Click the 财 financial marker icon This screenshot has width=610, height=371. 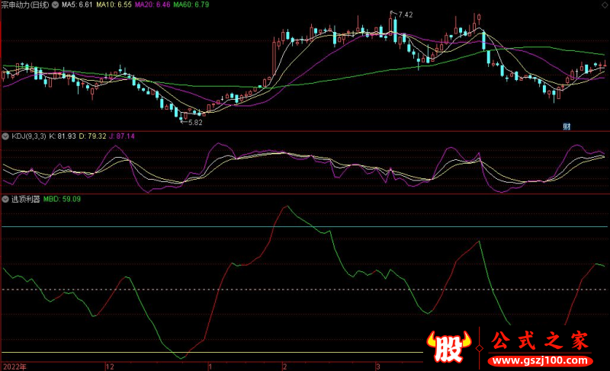point(567,125)
